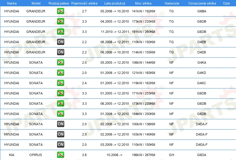The height and width of the screenshot is (160, 236).
Task: Click the Marka column header
Action: click(12, 3)
